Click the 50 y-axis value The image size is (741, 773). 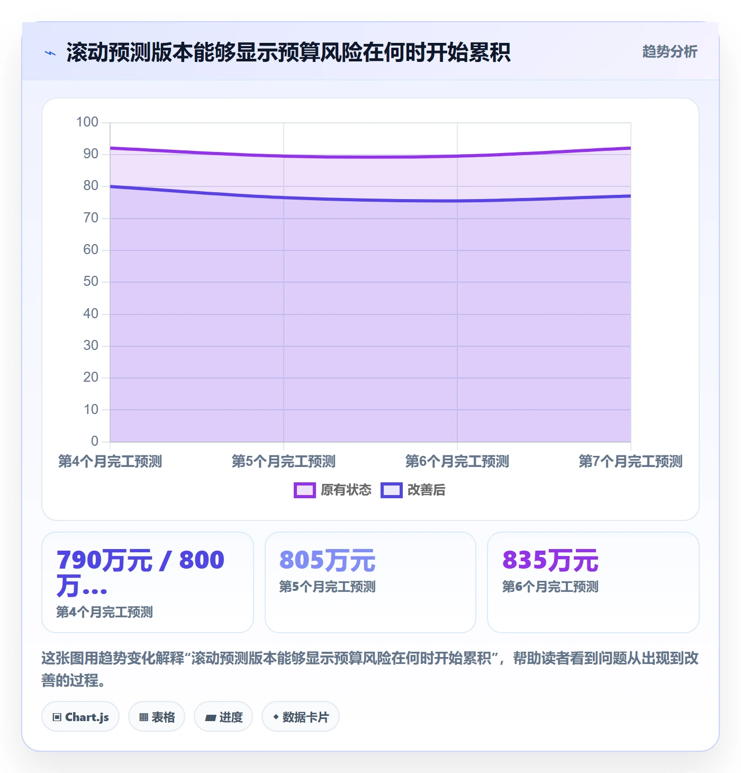[91, 282]
